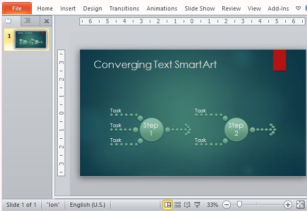Screen dimensions: 307x211
Task: Click the English (U.S.) language indicator
Action: (x=87, y=205)
